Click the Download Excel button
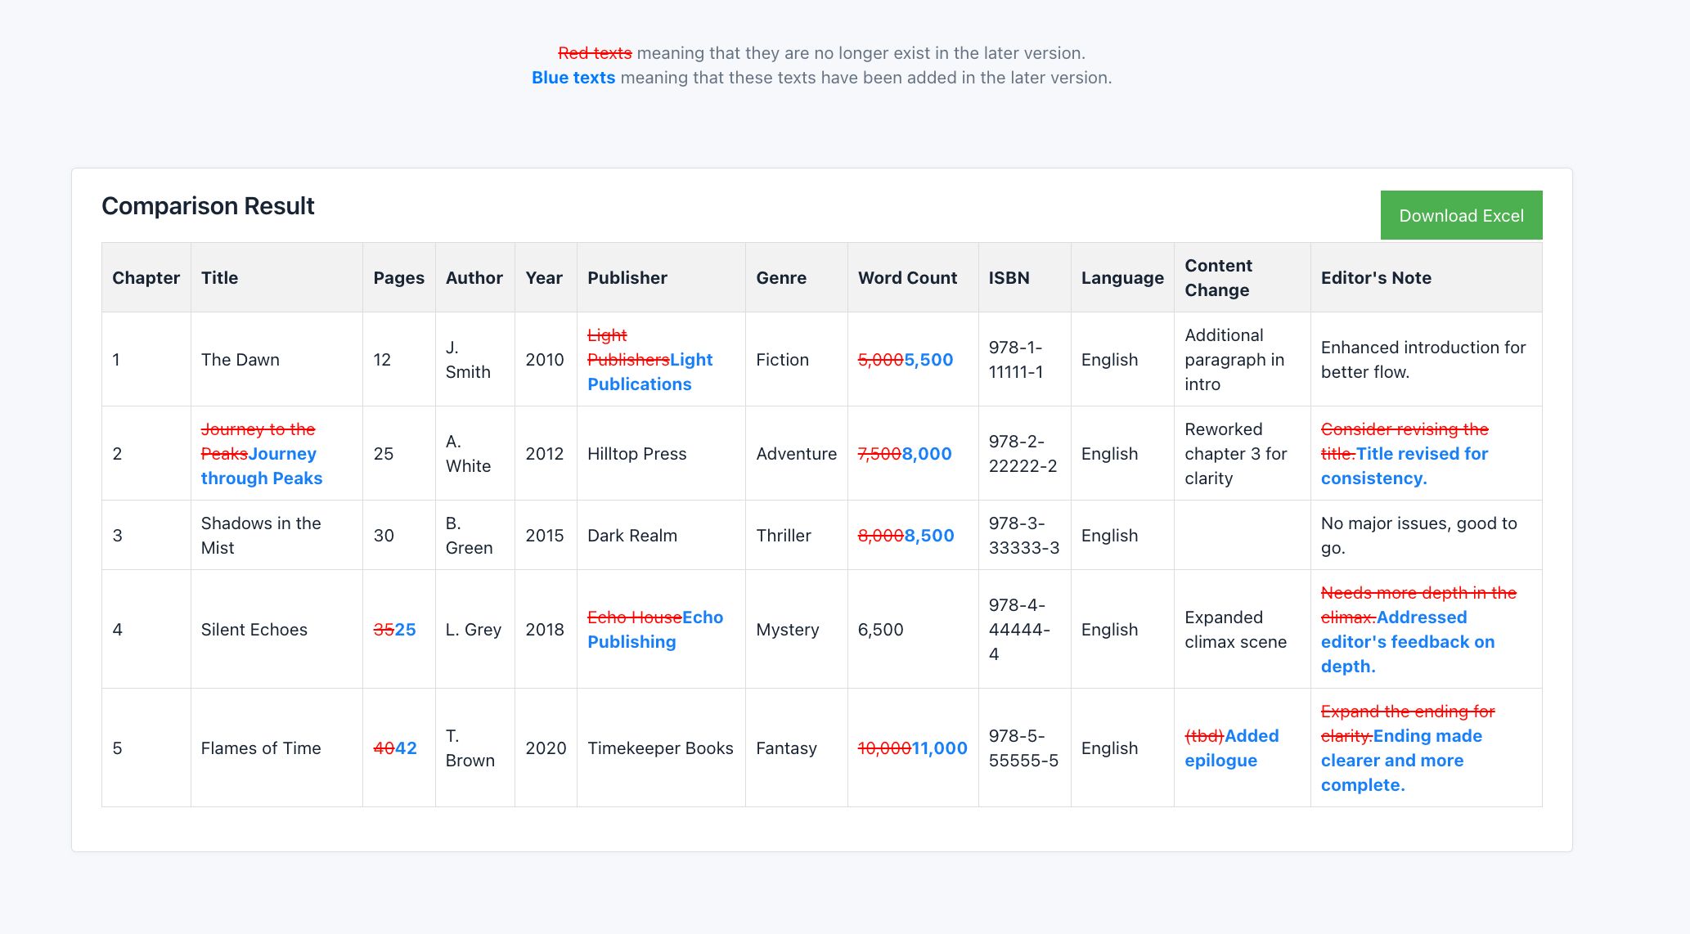 [1461, 215]
